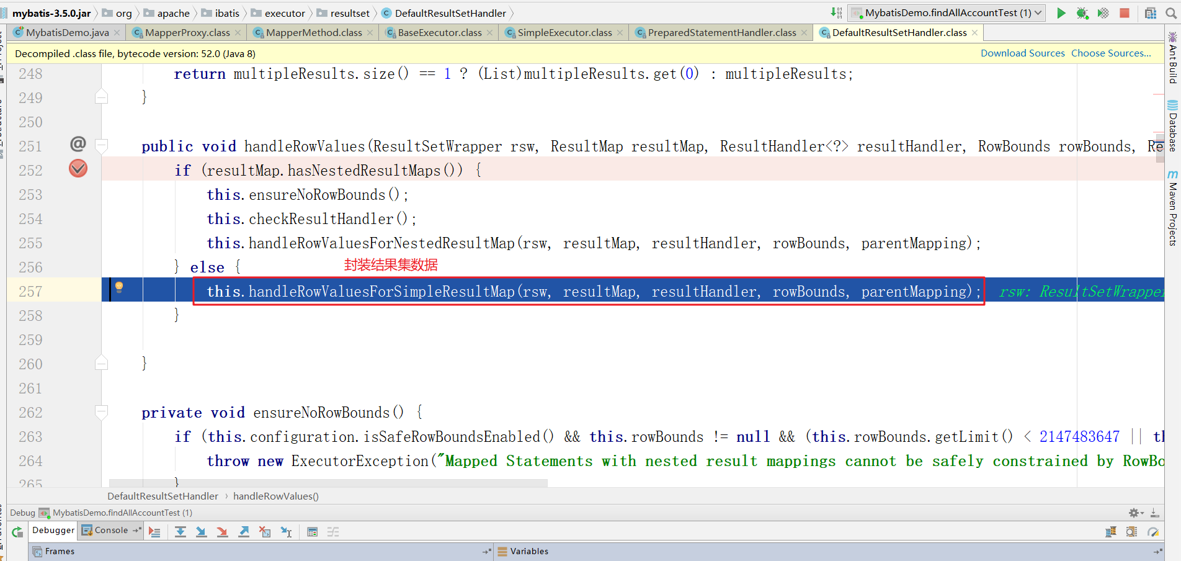Close the SimpleExecutor.class tab
Image resolution: width=1181 pixels, height=561 pixels.
click(x=620, y=33)
